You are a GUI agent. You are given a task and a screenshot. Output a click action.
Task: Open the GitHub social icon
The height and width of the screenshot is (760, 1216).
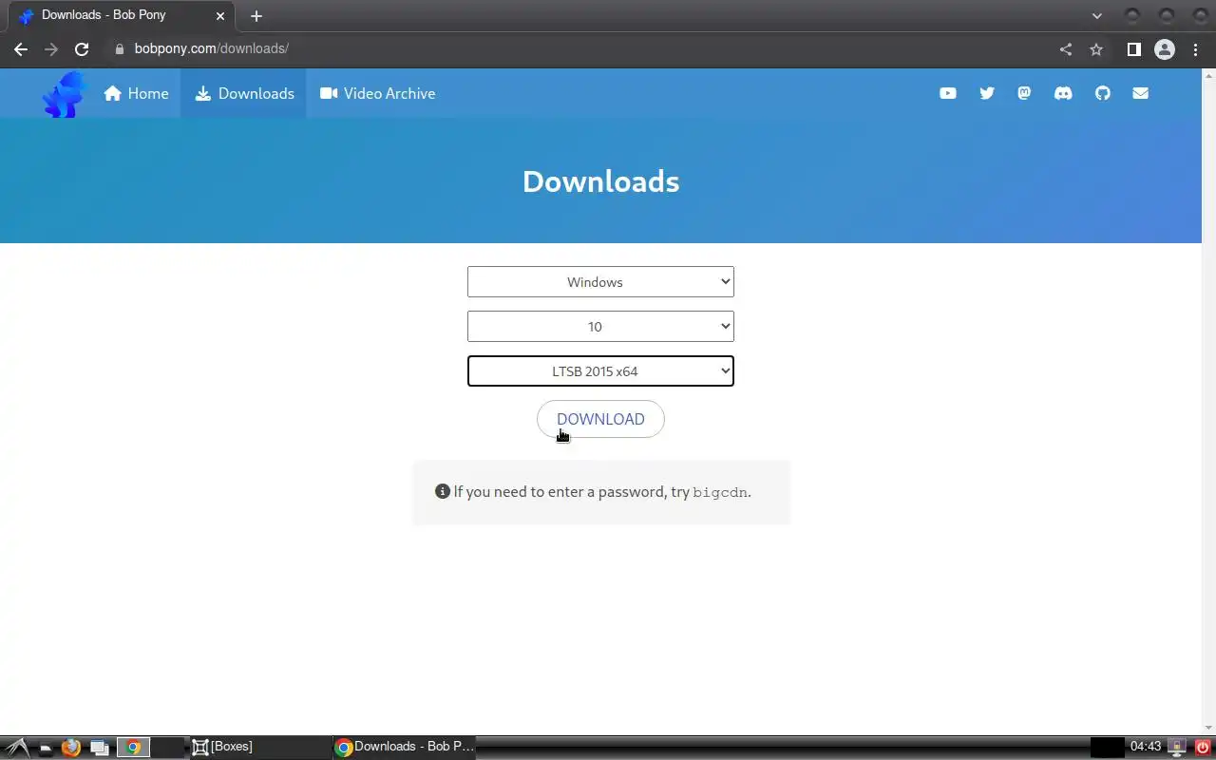pyautogui.click(x=1102, y=93)
